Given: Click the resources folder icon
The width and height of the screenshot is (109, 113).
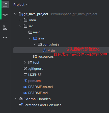Looking at the screenshot, I should point(35,56).
